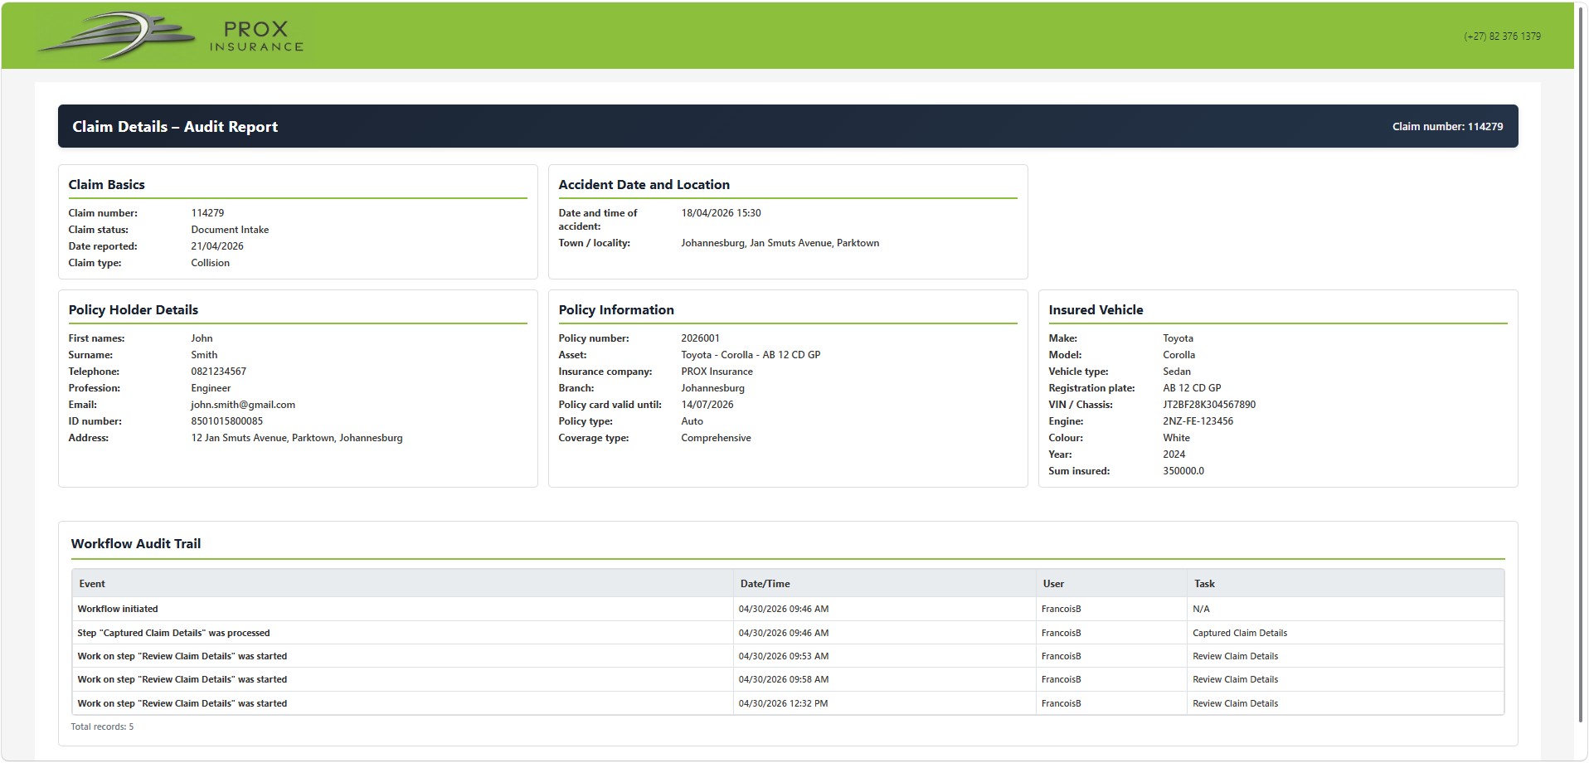Click vehicle type Sedan
Screen dimensions: 1589x763
(x=1176, y=372)
